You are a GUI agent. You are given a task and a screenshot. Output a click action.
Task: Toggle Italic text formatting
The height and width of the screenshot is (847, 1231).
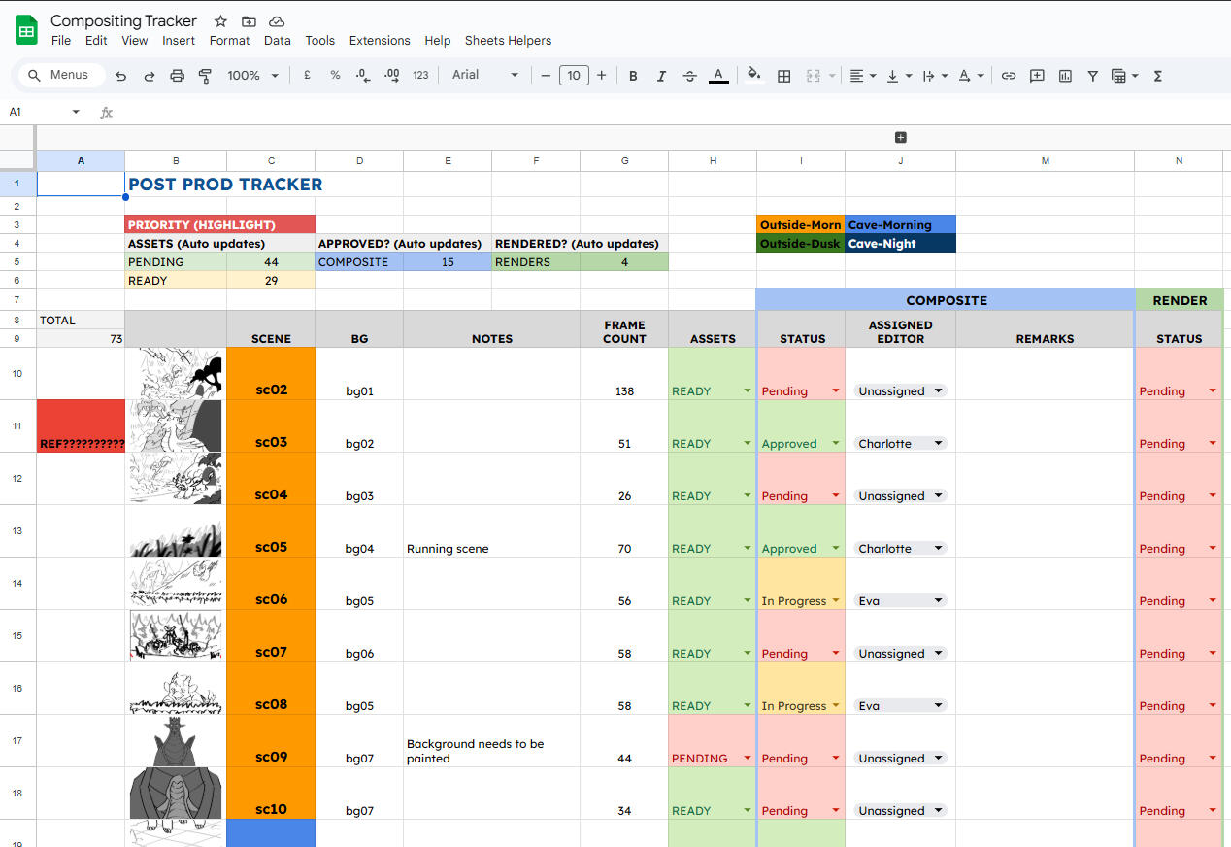click(661, 76)
